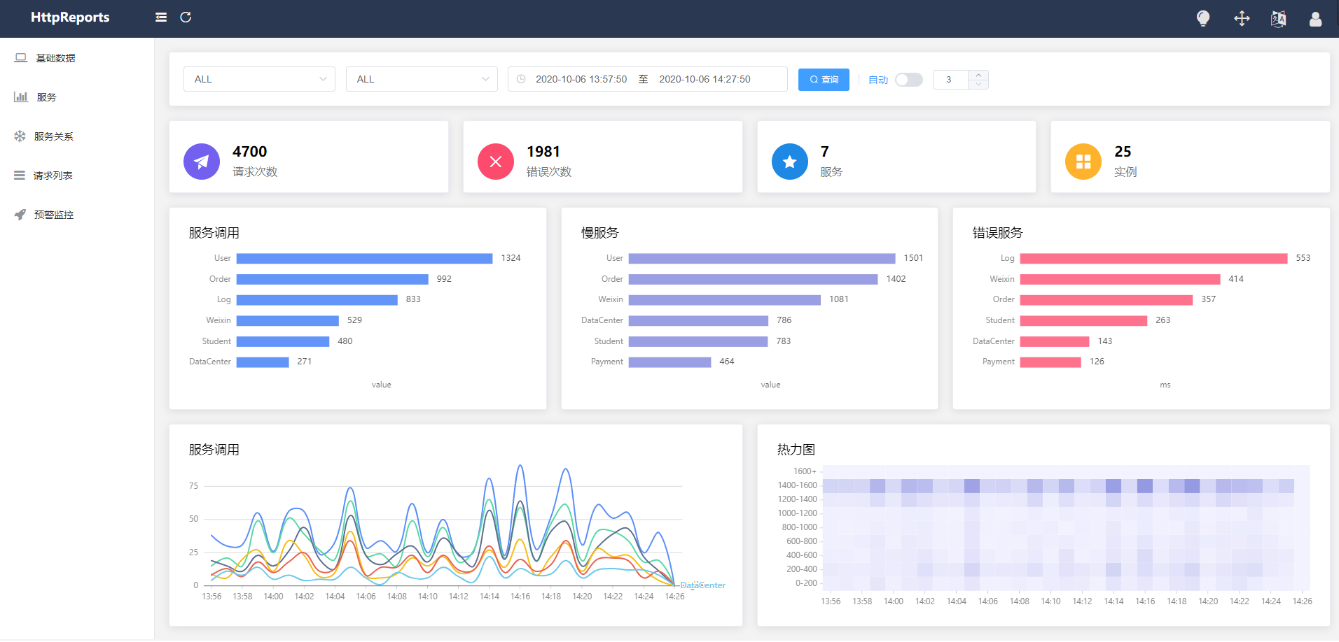This screenshot has height=642, width=1339.
Task: Open the second ALL dropdown
Action: pos(421,79)
